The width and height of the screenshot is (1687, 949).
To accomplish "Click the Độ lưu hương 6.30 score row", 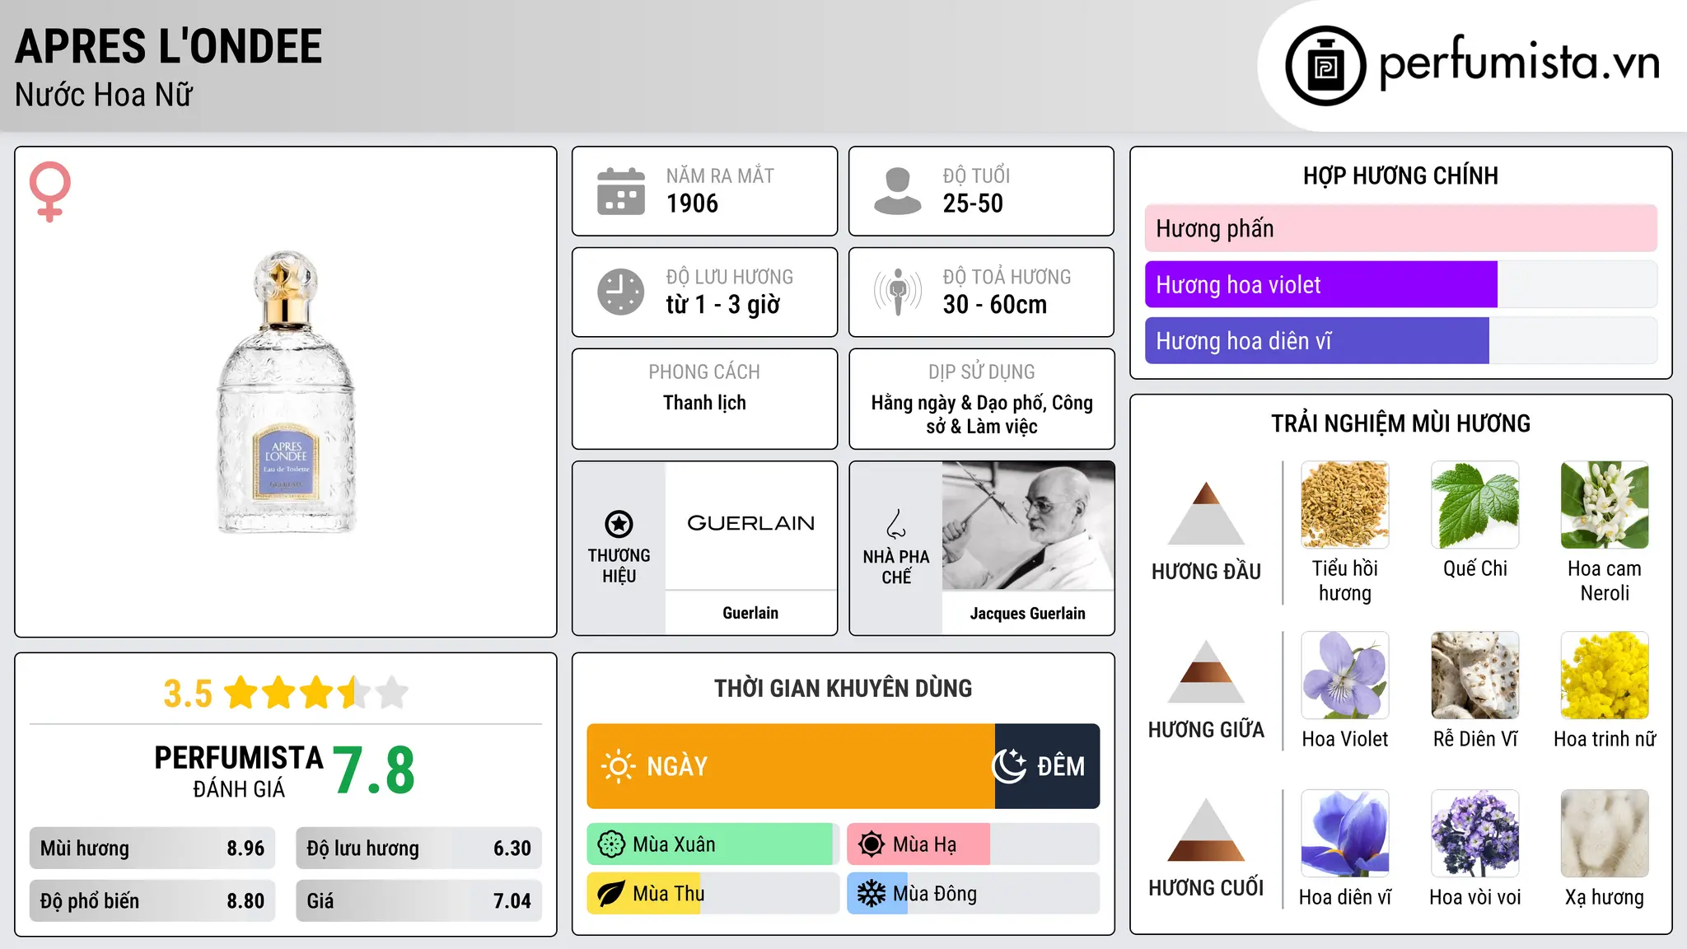I will click(418, 848).
